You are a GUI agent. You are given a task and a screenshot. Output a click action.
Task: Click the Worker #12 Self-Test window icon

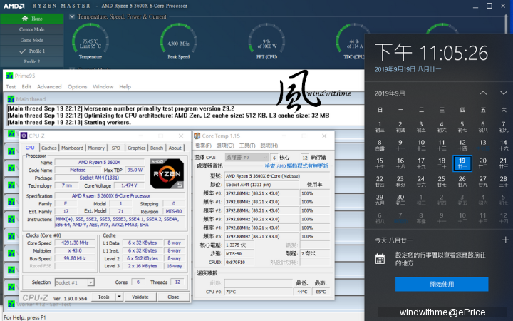(11, 304)
